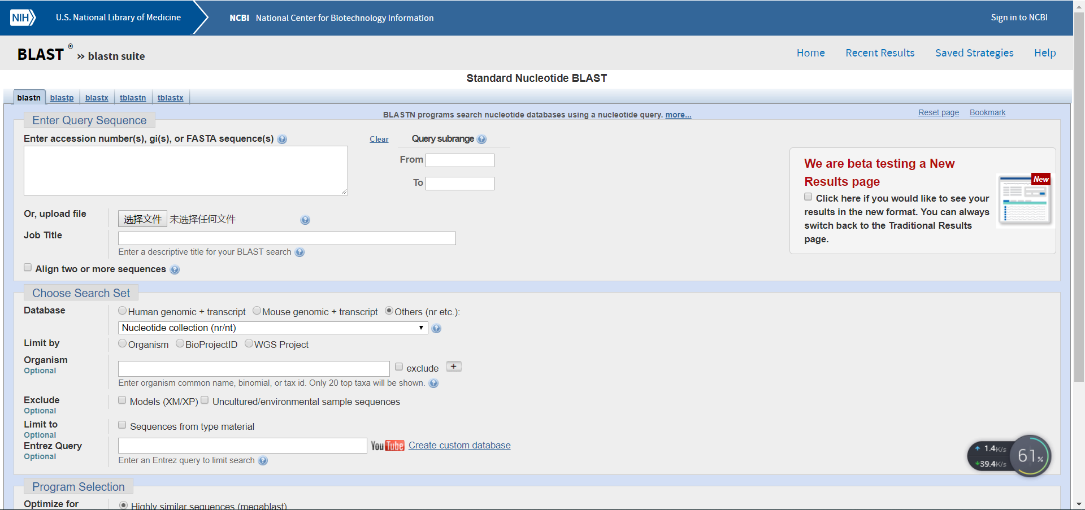
Task: Open help icon beside database dropdown
Action: tap(436, 328)
